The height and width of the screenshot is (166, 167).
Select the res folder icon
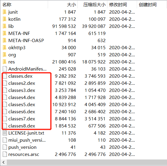click(4, 62)
